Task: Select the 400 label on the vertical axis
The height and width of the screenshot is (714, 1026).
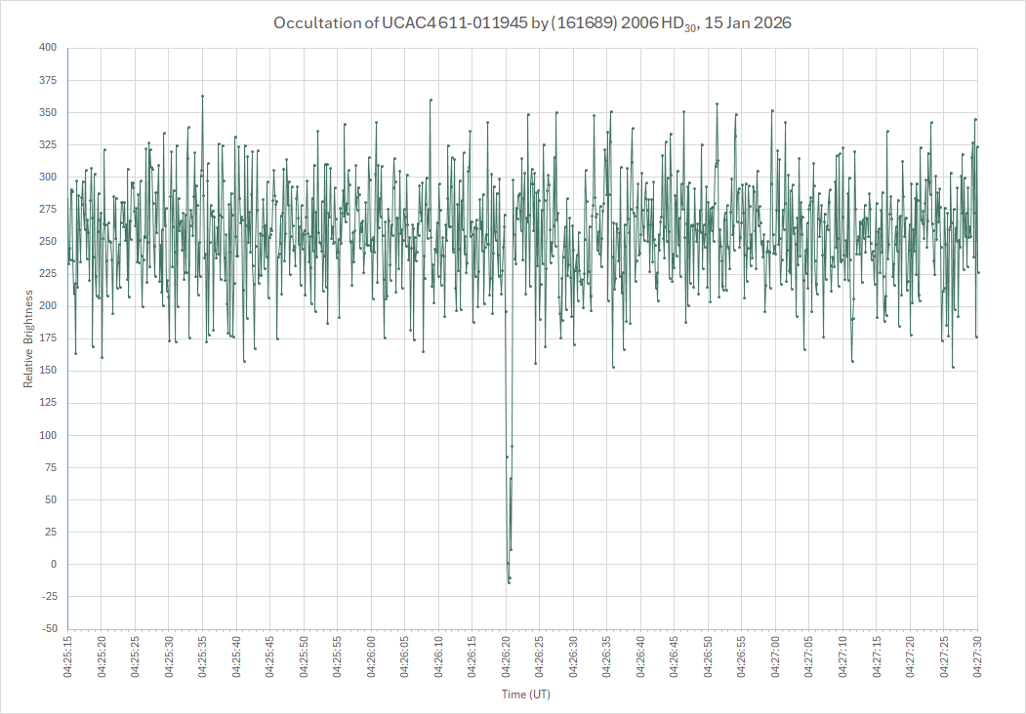Action: pyautogui.click(x=48, y=48)
